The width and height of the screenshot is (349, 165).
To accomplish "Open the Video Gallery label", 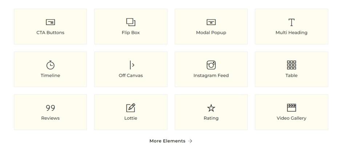I will coord(291,118).
